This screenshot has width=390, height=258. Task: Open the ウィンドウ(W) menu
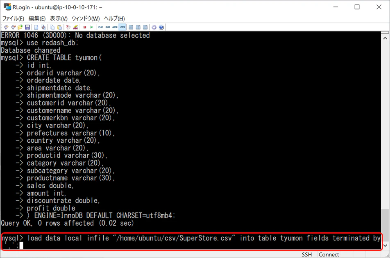point(86,19)
